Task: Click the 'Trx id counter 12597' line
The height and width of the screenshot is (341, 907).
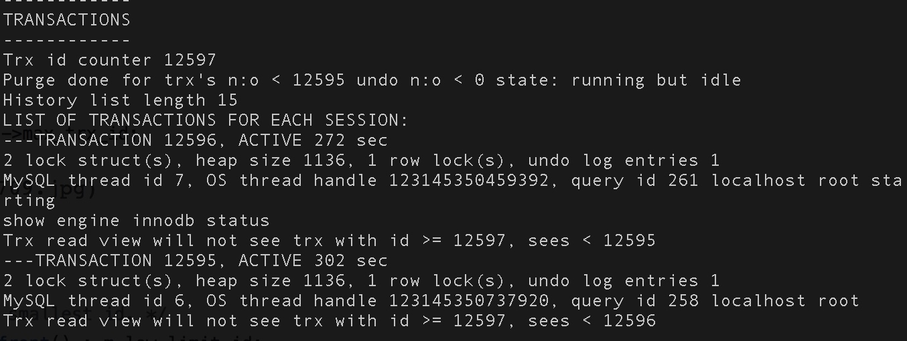Action: pos(109,60)
